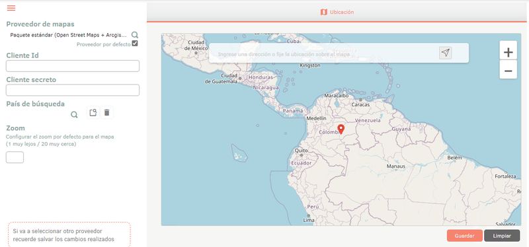Click the Caracas label on the map
The height and width of the screenshot is (247, 529).
point(360,104)
